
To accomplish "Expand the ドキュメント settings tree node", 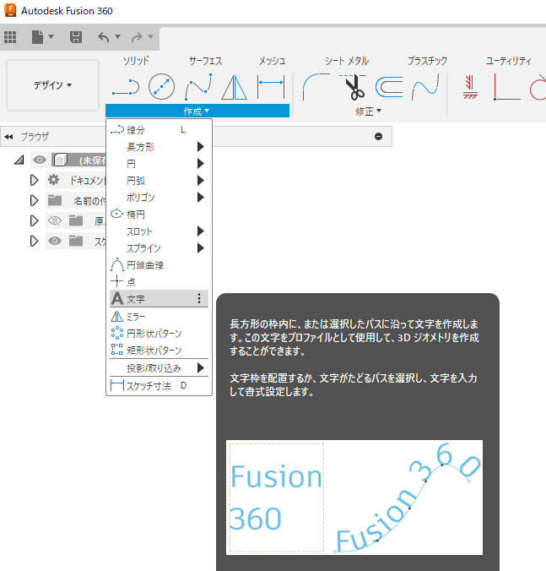I will tap(35, 180).
